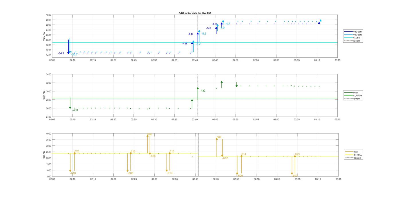Click the "Pitch AD" y-axis label
401x198 pixels.
(44, 96)
